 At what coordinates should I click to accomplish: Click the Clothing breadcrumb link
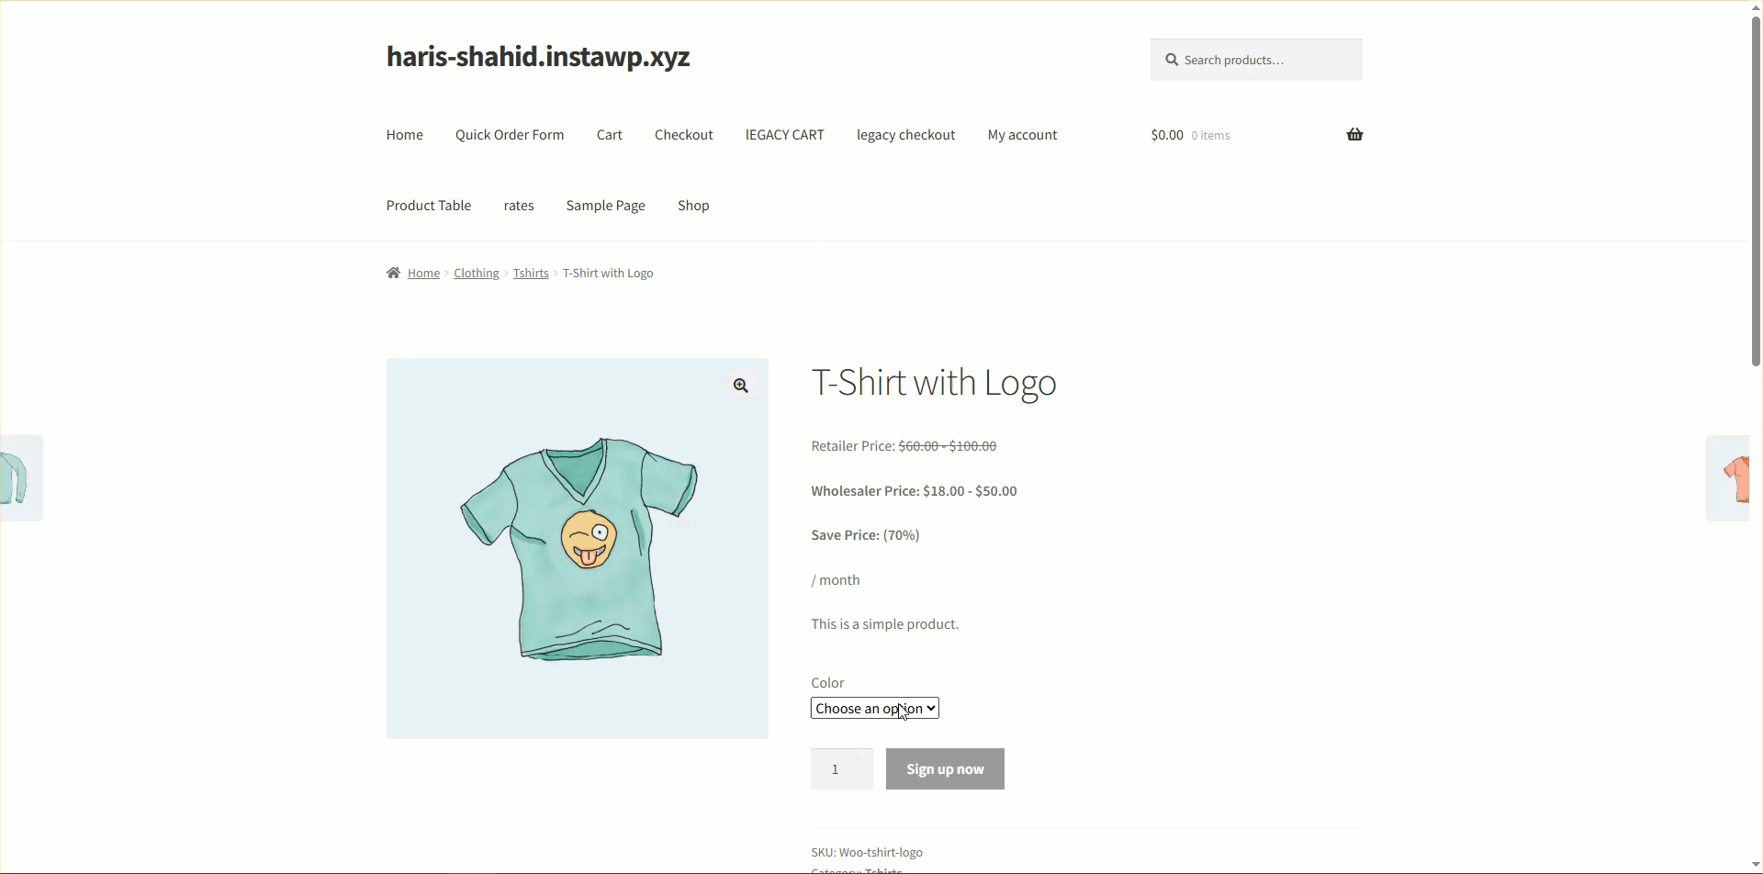(477, 273)
